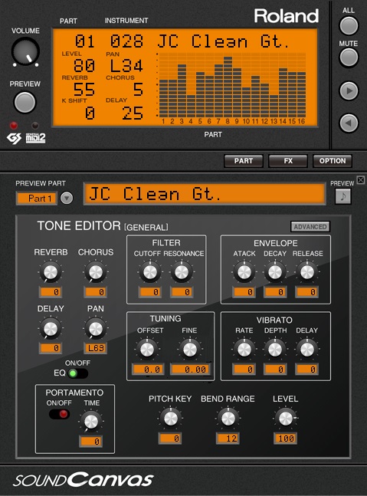Click the envelope ATACK knob
Screen dimensions: 367x496
click(244, 272)
